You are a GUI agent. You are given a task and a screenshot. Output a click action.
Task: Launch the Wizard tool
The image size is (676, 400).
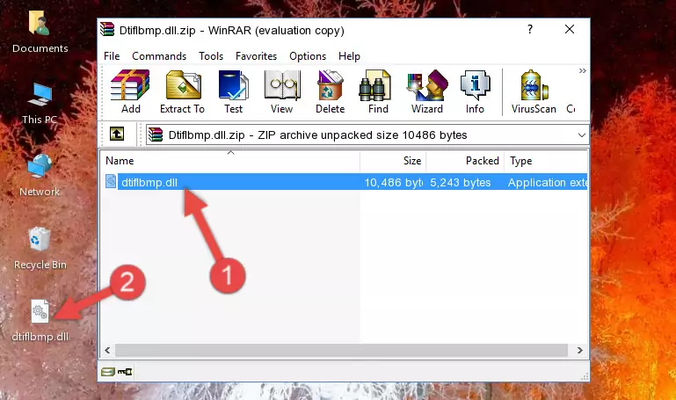tap(427, 91)
